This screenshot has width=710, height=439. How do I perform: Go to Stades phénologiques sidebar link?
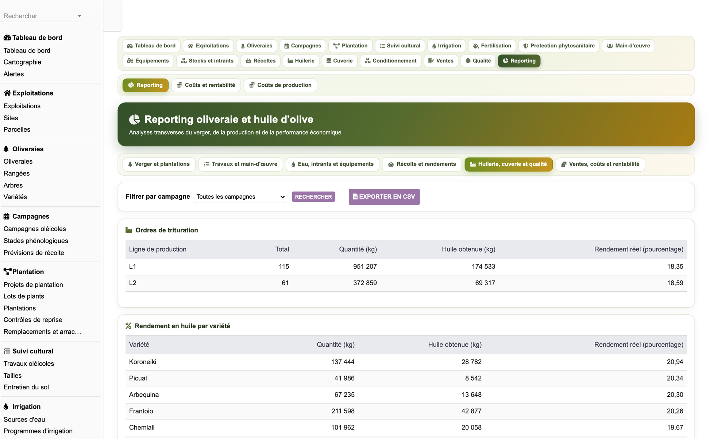(x=36, y=241)
